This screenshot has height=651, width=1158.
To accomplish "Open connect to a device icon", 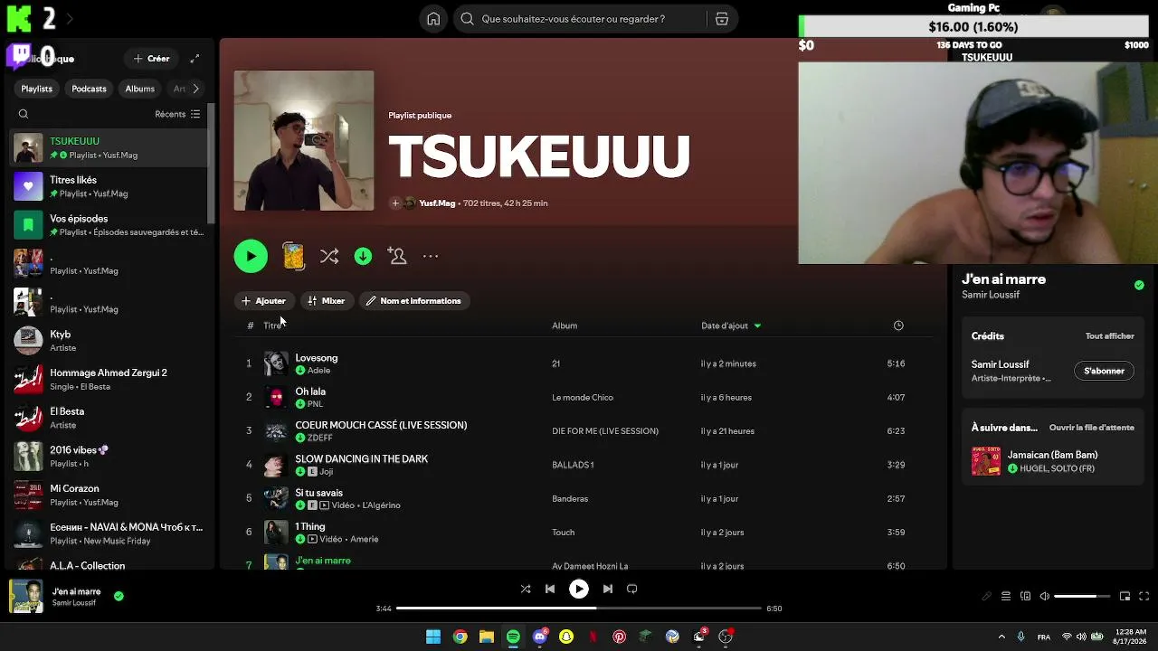I will (x=1026, y=597).
